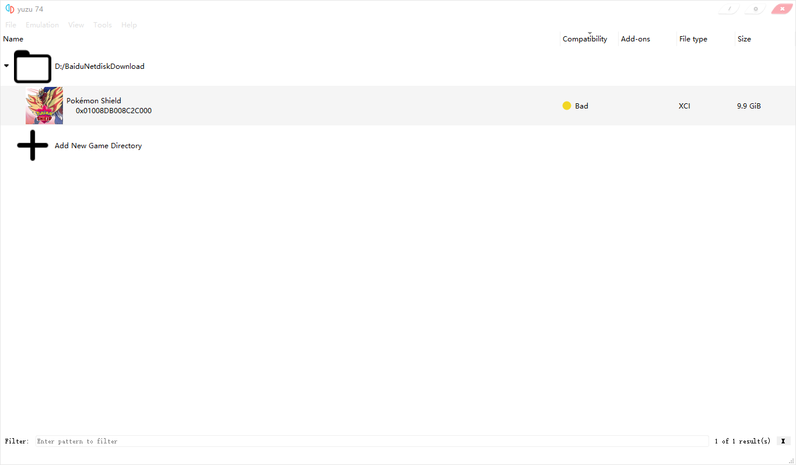The height and width of the screenshot is (465, 796).
Task: Open the Tools menu
Action: [x=103, y=25]
